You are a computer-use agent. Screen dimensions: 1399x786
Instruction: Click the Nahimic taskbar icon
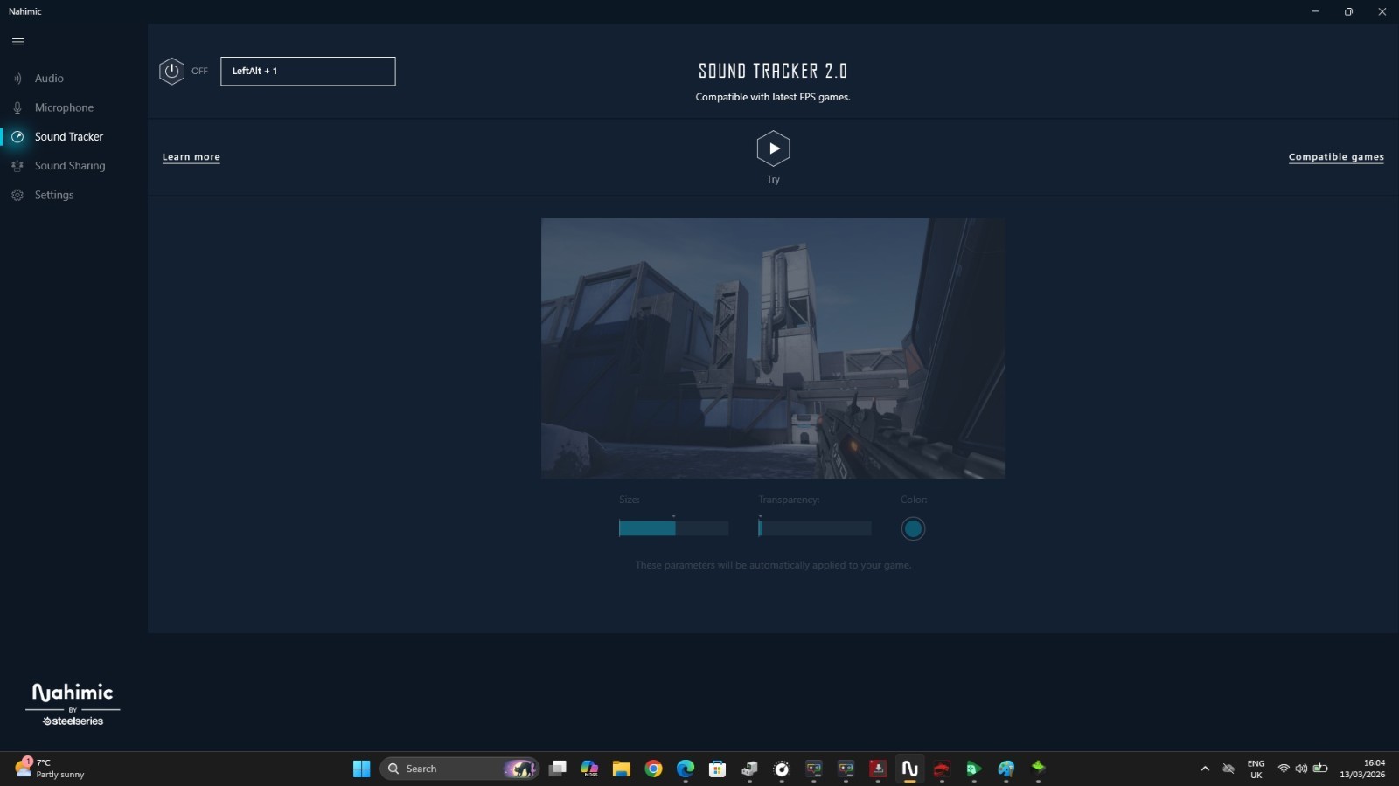click(910, 769)
